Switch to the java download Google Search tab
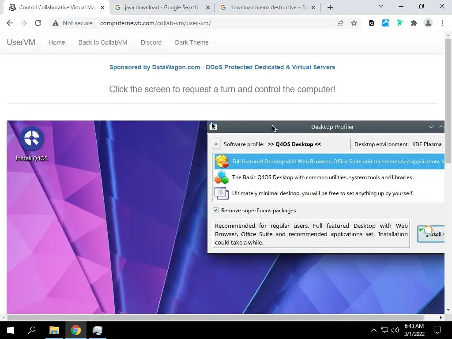452x339 pixels. (x=161, y=8)
